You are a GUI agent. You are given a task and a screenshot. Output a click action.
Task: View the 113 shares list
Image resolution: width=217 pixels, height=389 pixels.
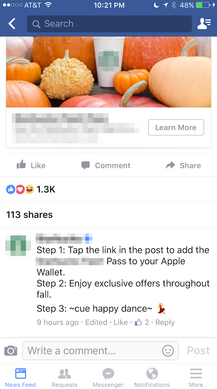(x=29, y=214)
